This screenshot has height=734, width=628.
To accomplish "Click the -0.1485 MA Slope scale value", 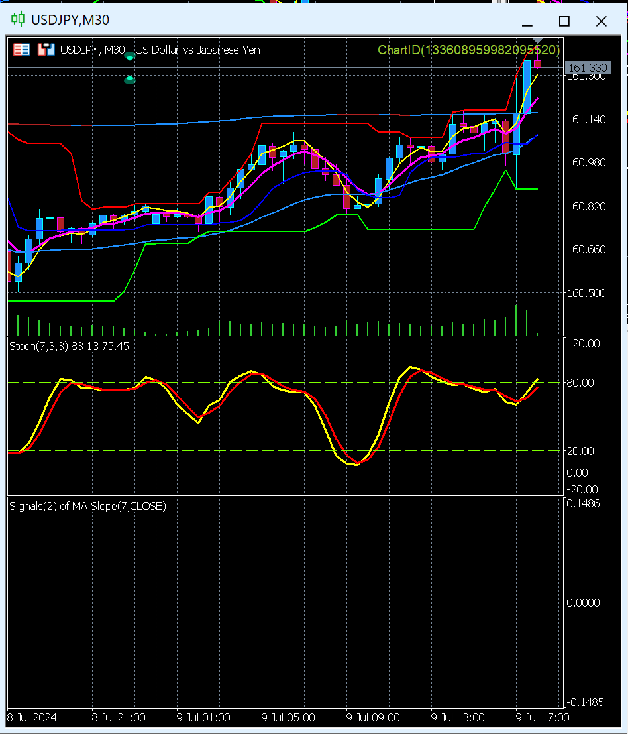I will pos(584,702).
